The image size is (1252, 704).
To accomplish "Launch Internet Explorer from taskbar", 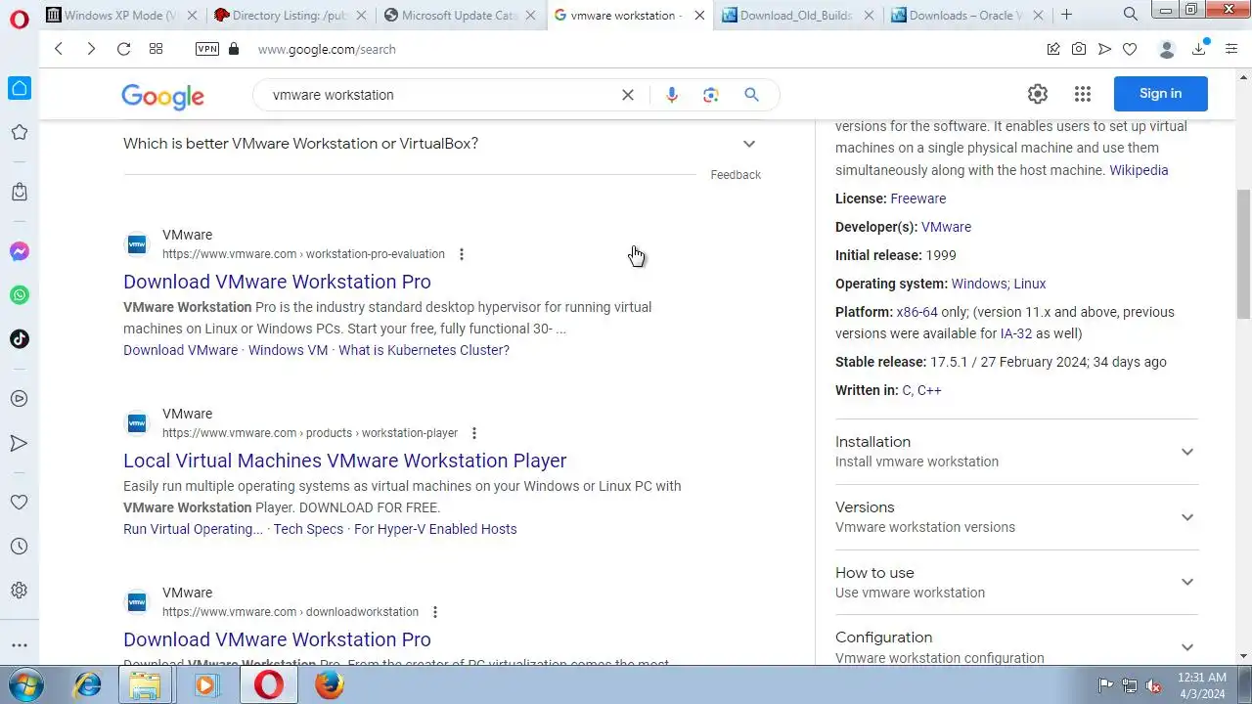I will (x=88, y=685).
